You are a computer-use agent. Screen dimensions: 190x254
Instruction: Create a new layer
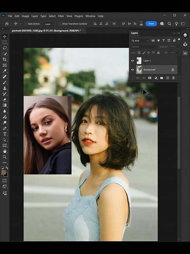click(168, 78)
